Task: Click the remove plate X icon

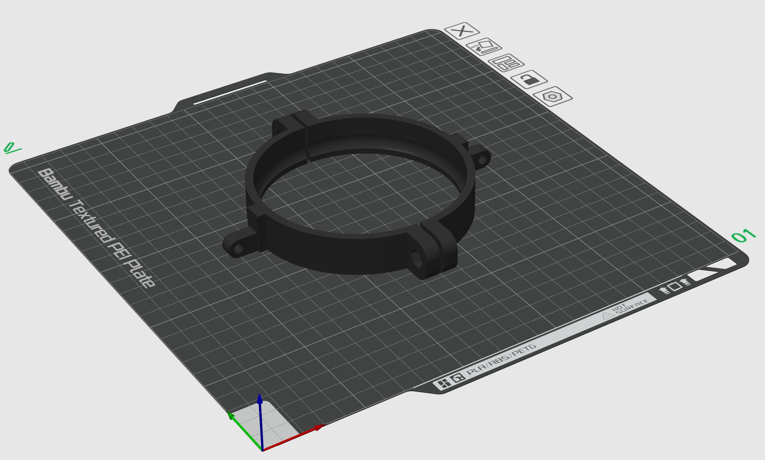Action: 462,31
